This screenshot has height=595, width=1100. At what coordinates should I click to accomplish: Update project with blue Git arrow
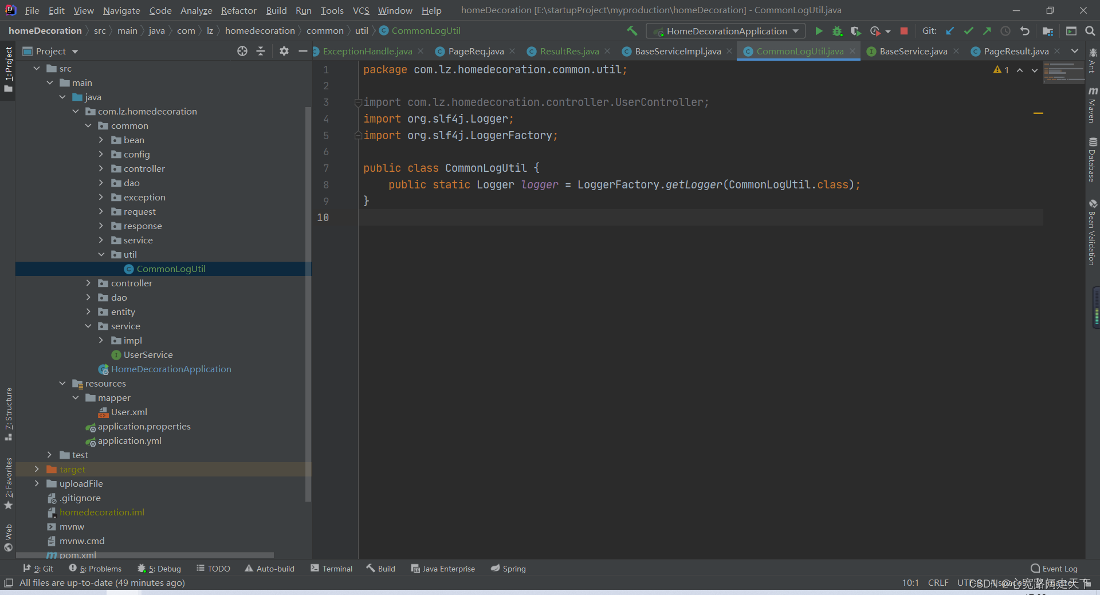pos(950,31)
